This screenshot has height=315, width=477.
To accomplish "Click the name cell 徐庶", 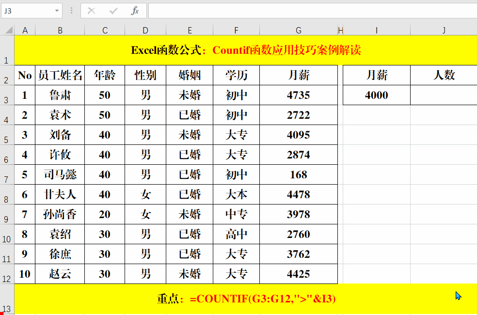I will pyautogui.click(x=60, y=254).
